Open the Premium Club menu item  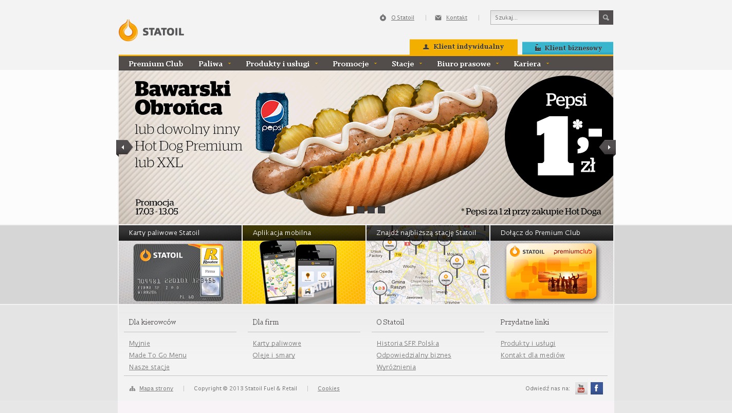point(156,64)
